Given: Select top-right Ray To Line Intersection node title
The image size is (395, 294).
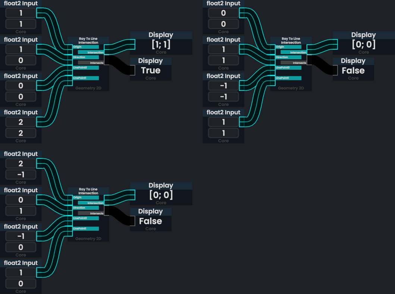Looking at the screenshot, I should [x=291, y=41].
